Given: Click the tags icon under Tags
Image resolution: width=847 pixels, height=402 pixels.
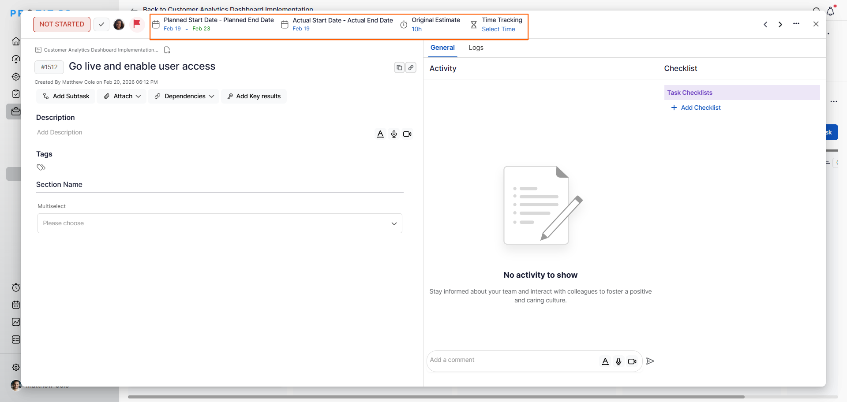Looking at the screenshot, I should click(41, 167).
